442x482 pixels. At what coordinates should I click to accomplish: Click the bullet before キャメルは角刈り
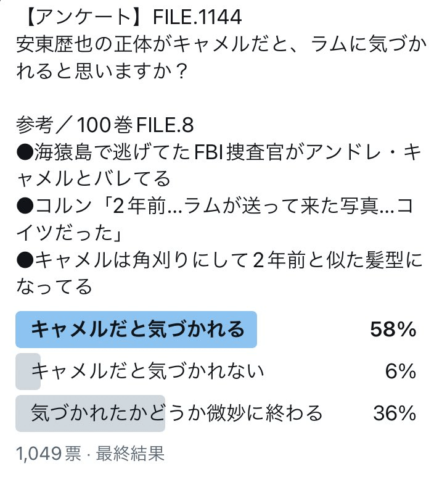(25, 260)
